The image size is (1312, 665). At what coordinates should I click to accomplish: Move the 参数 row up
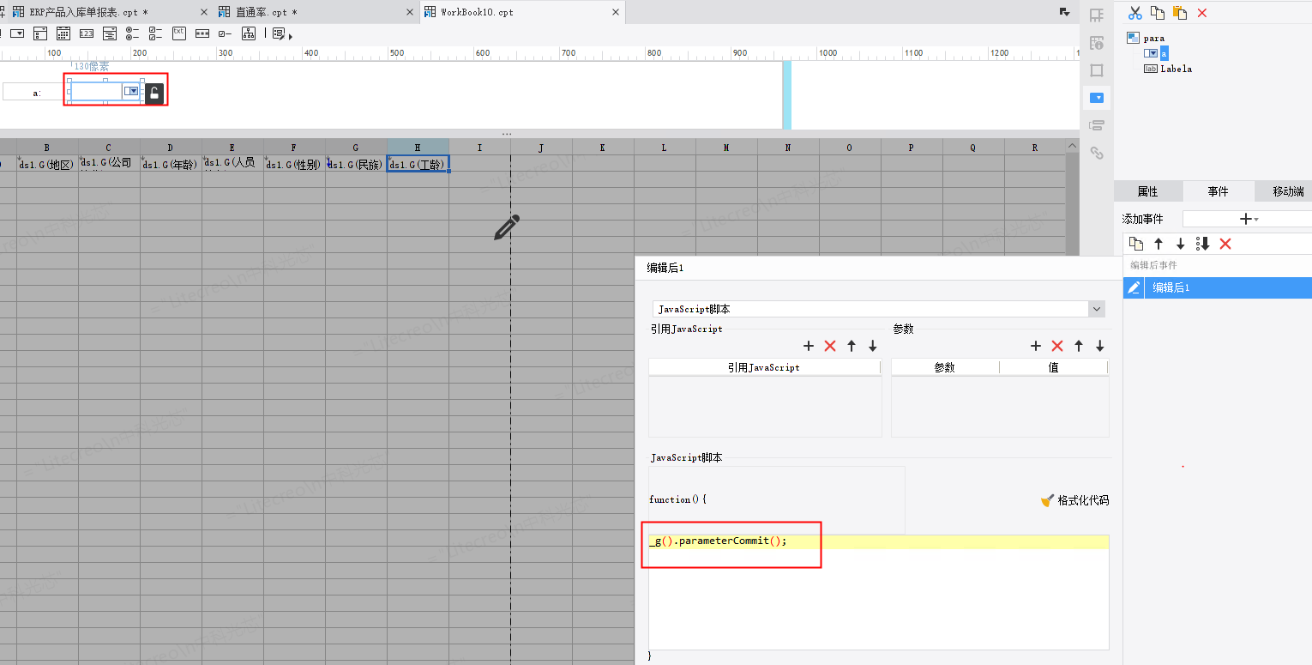click(1078, 346)
